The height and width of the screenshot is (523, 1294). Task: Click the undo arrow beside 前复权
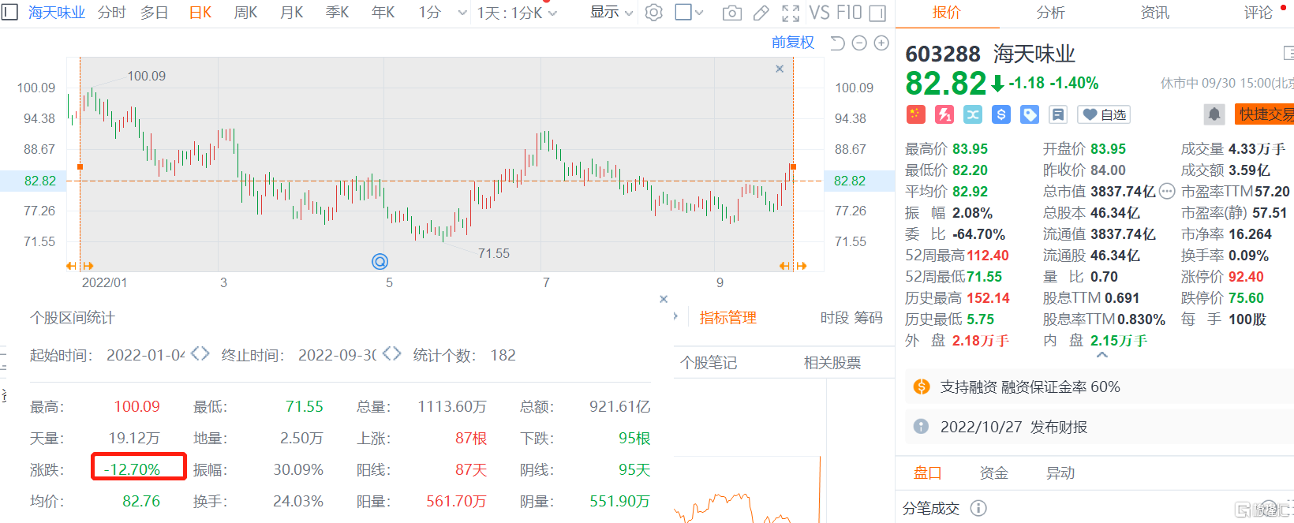point(838,43)
